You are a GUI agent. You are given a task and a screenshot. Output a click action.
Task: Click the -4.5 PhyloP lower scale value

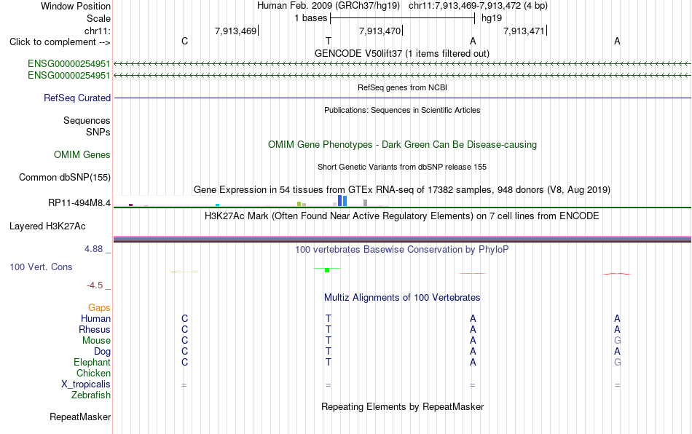95,285
